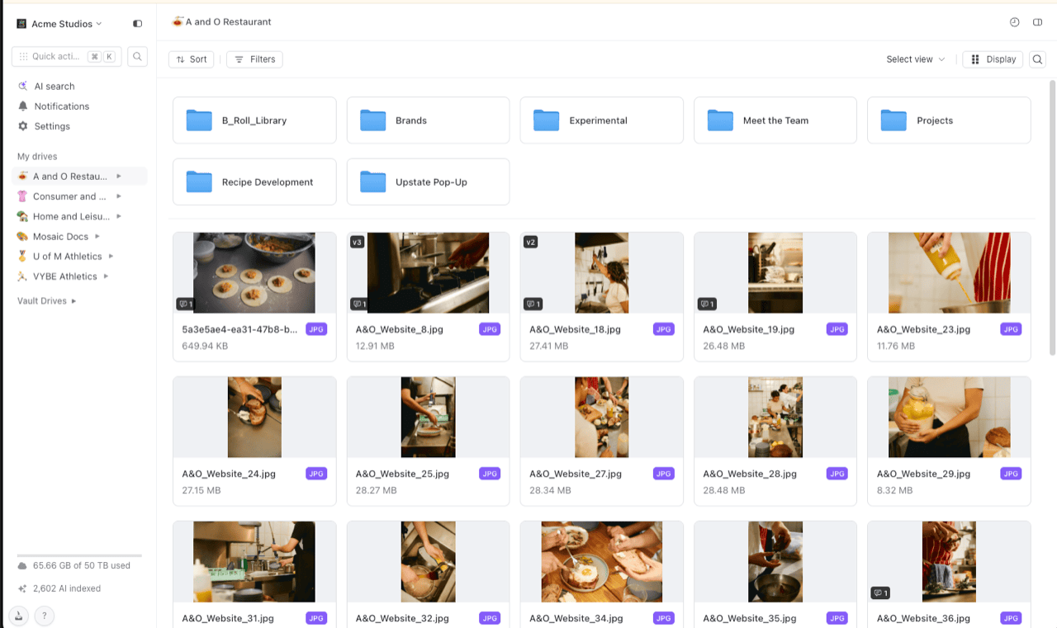Open the A&O_Website_28.jpg thumbnail
Screen dimensions: 1057x628
775,418
